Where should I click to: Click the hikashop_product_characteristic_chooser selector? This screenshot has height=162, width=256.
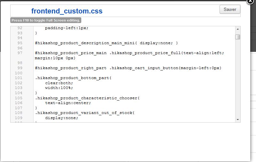[87, 98]
